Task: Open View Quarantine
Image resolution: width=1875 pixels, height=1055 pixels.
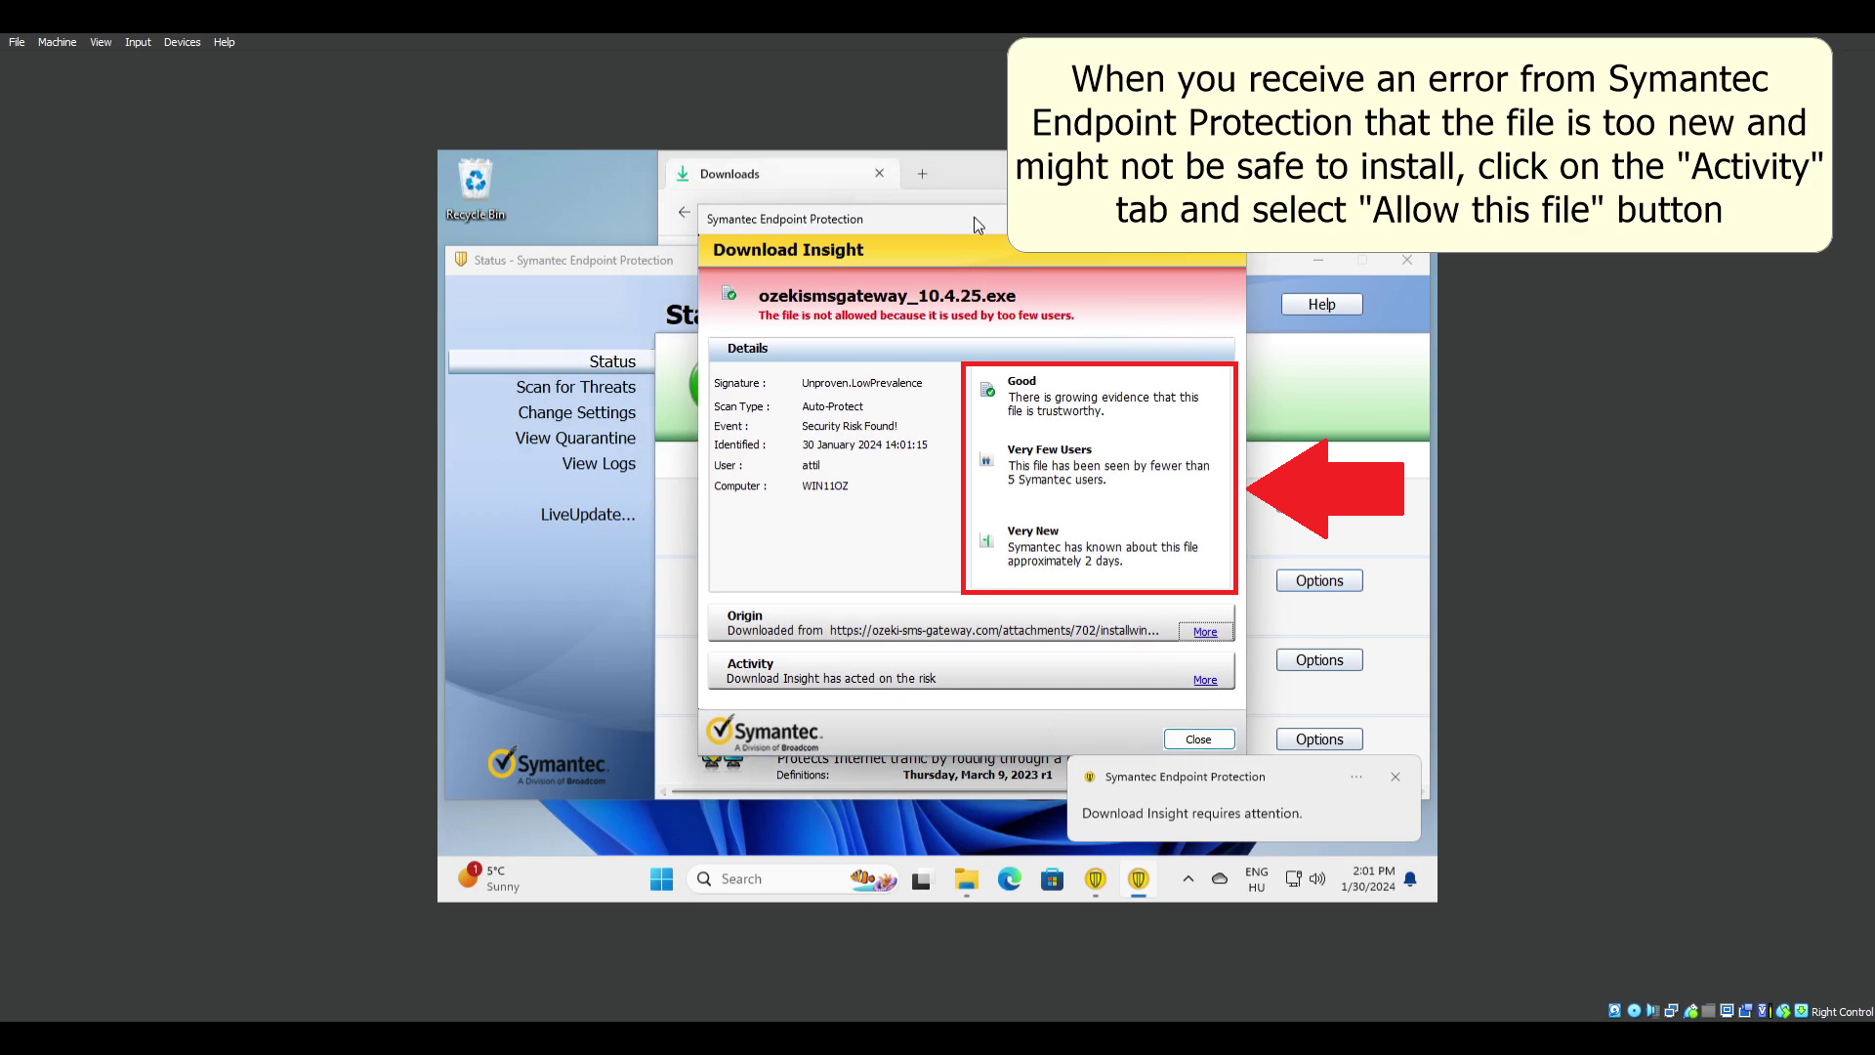Action: click(575, 438)
